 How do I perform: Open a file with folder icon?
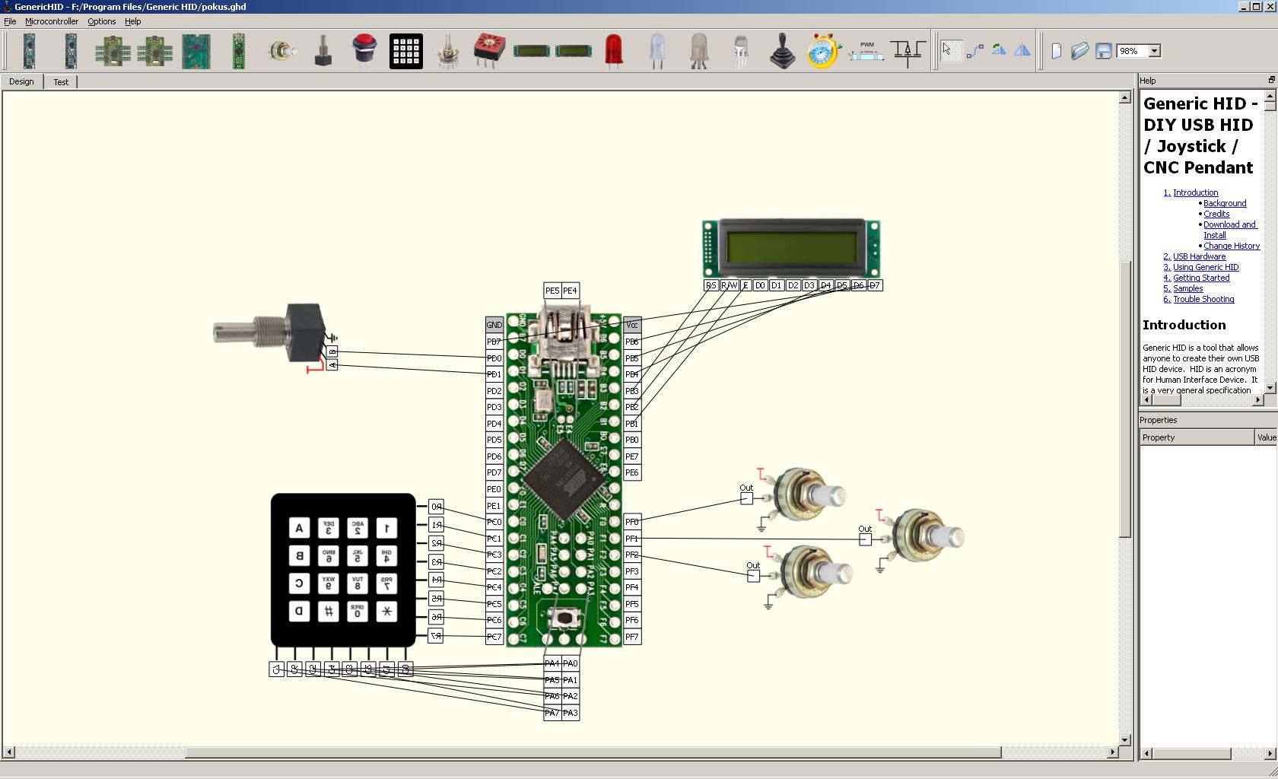1079,51
